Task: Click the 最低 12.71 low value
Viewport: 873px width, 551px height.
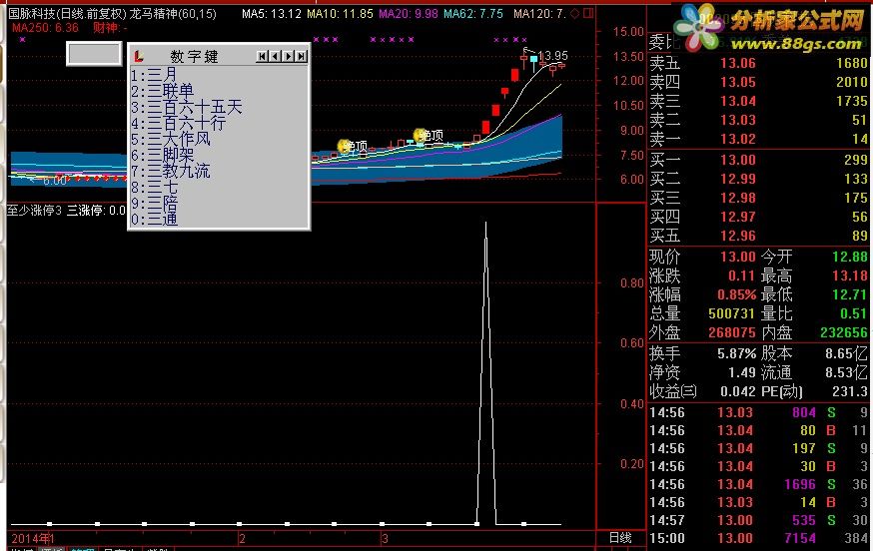Action: [x=850, y=294]
